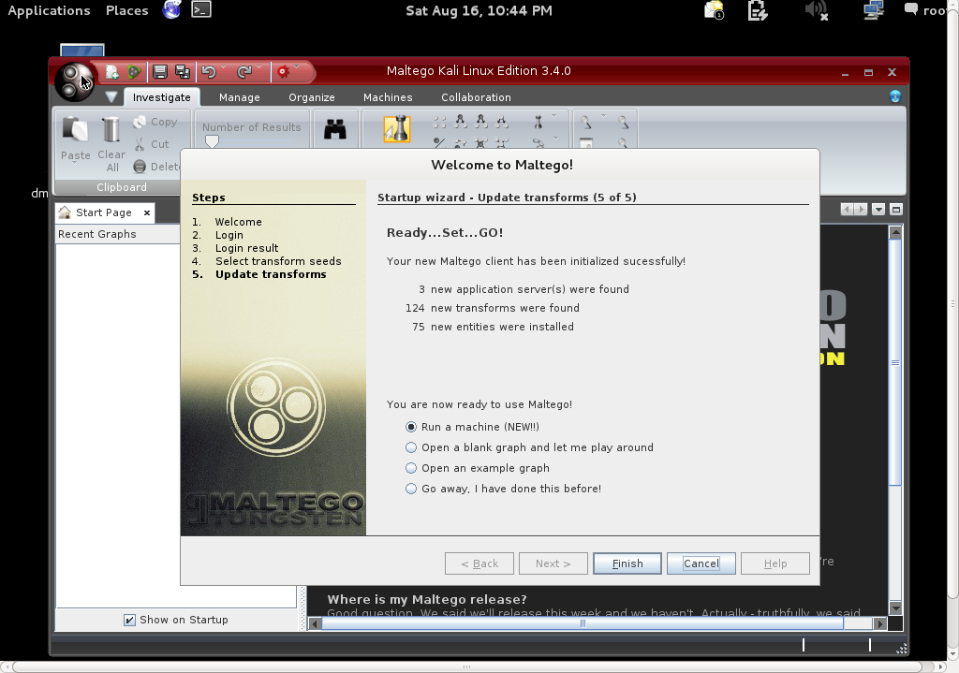Click the Number of Results slider handle
This screenshot has width=959, height=673.
pos(212,141)
